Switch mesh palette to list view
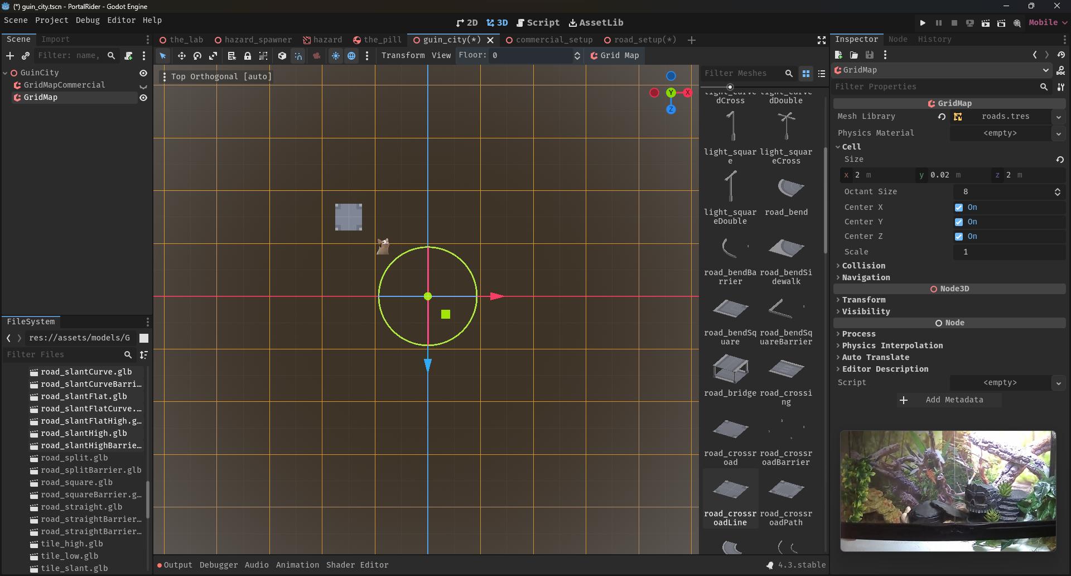Screen dimensions: 1071x576 tap(822, 73)
